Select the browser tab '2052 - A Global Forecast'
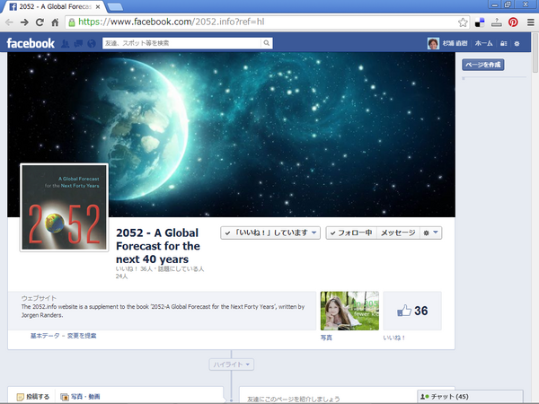539x404 pixels. 55,7
